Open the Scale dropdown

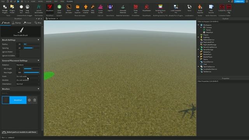(x=28, y=76)
